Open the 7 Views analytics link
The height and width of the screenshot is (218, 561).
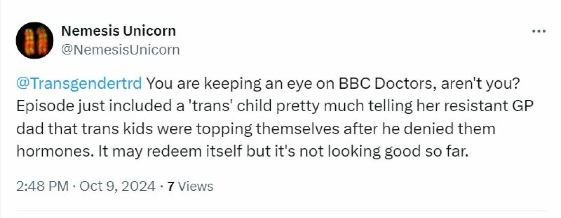coord(190,185)
